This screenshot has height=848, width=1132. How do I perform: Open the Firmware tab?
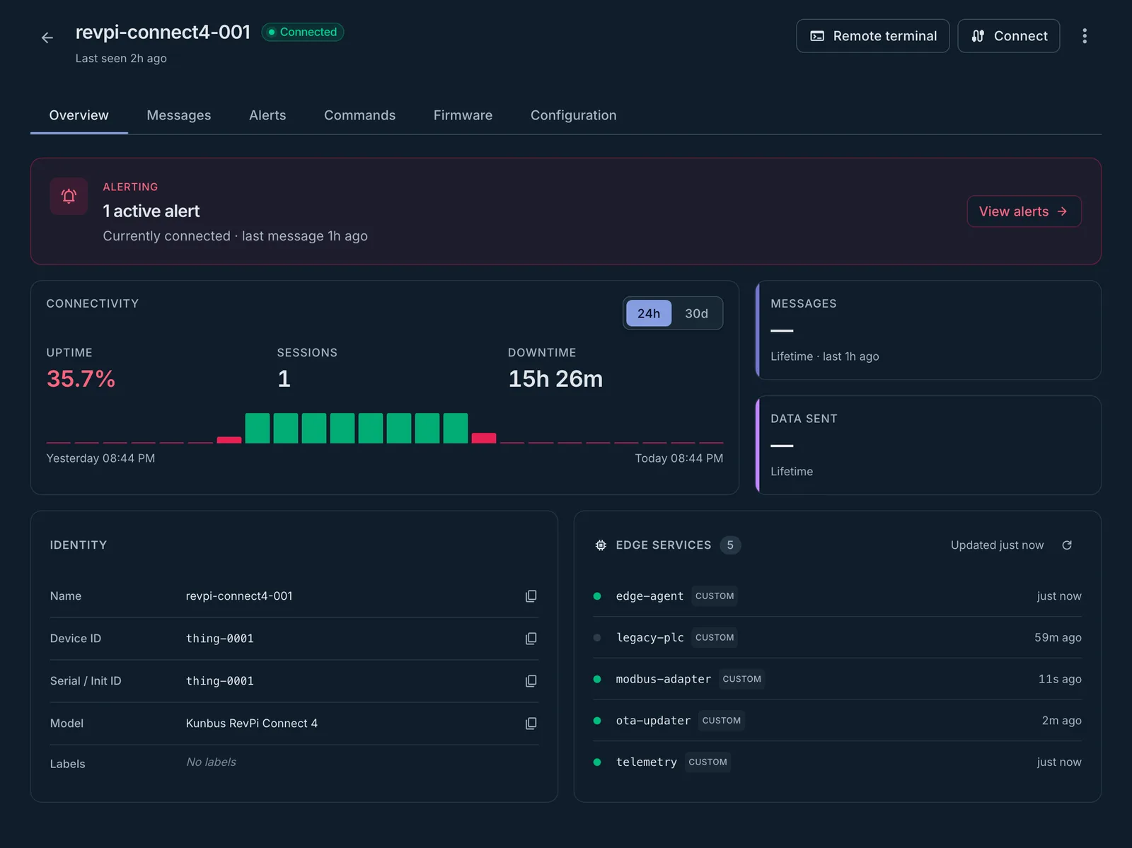463,115
